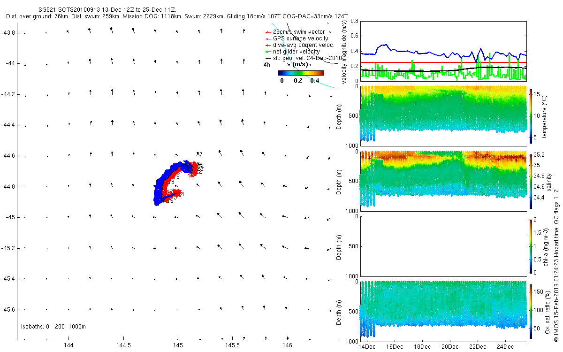The image size is (563, 352).
Task: Click the "isobaths: 0 200 1000m" note
Action: (53, 327)
